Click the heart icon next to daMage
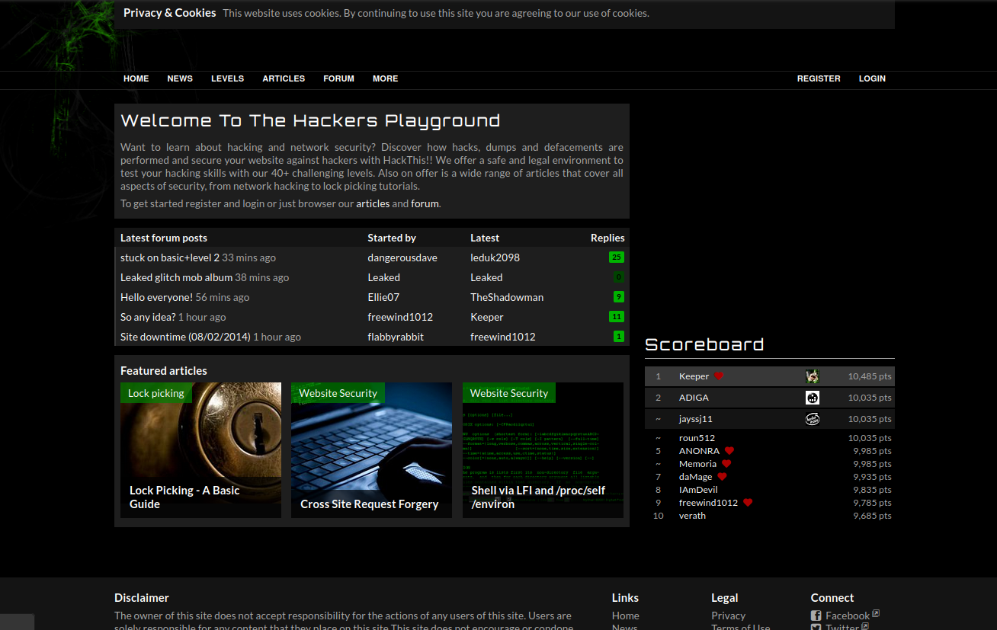The image size is (997, 630). pyautogui.click(x=722, y=477)
